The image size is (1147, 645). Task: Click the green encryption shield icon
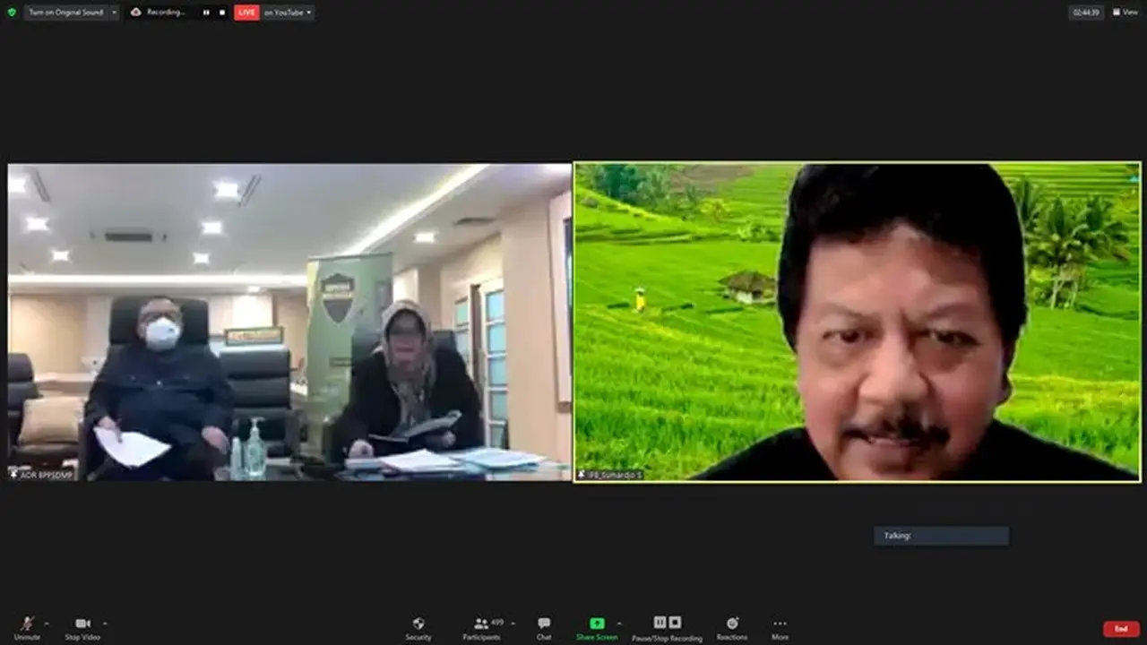coord(12,13)
